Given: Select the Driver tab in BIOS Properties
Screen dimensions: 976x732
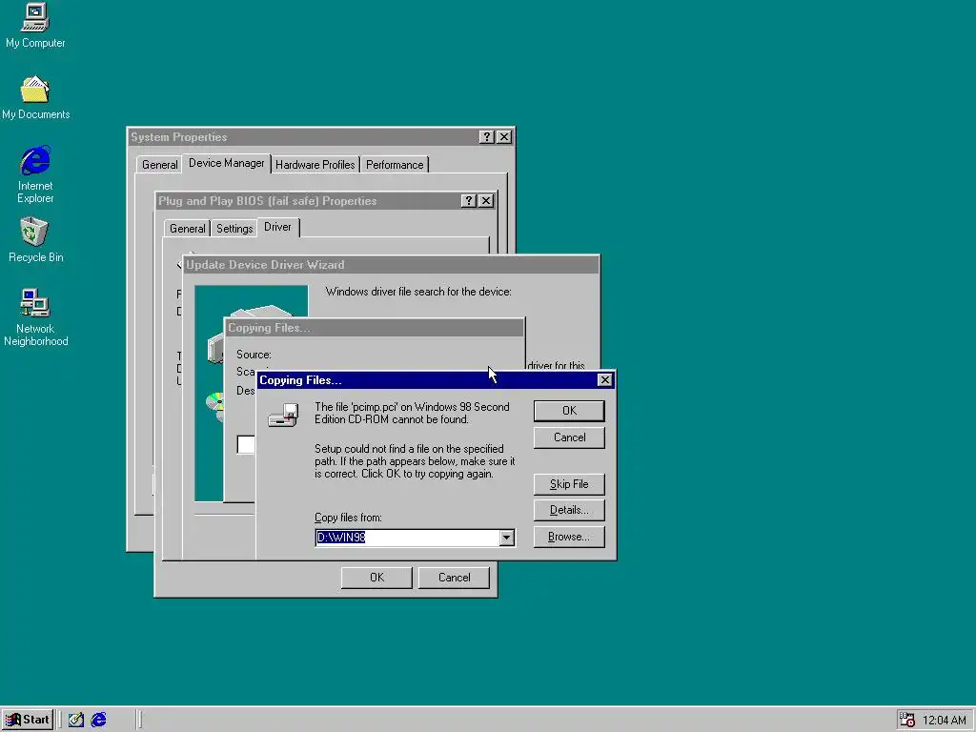Looking at the screenshot, I should click(277, 227).
